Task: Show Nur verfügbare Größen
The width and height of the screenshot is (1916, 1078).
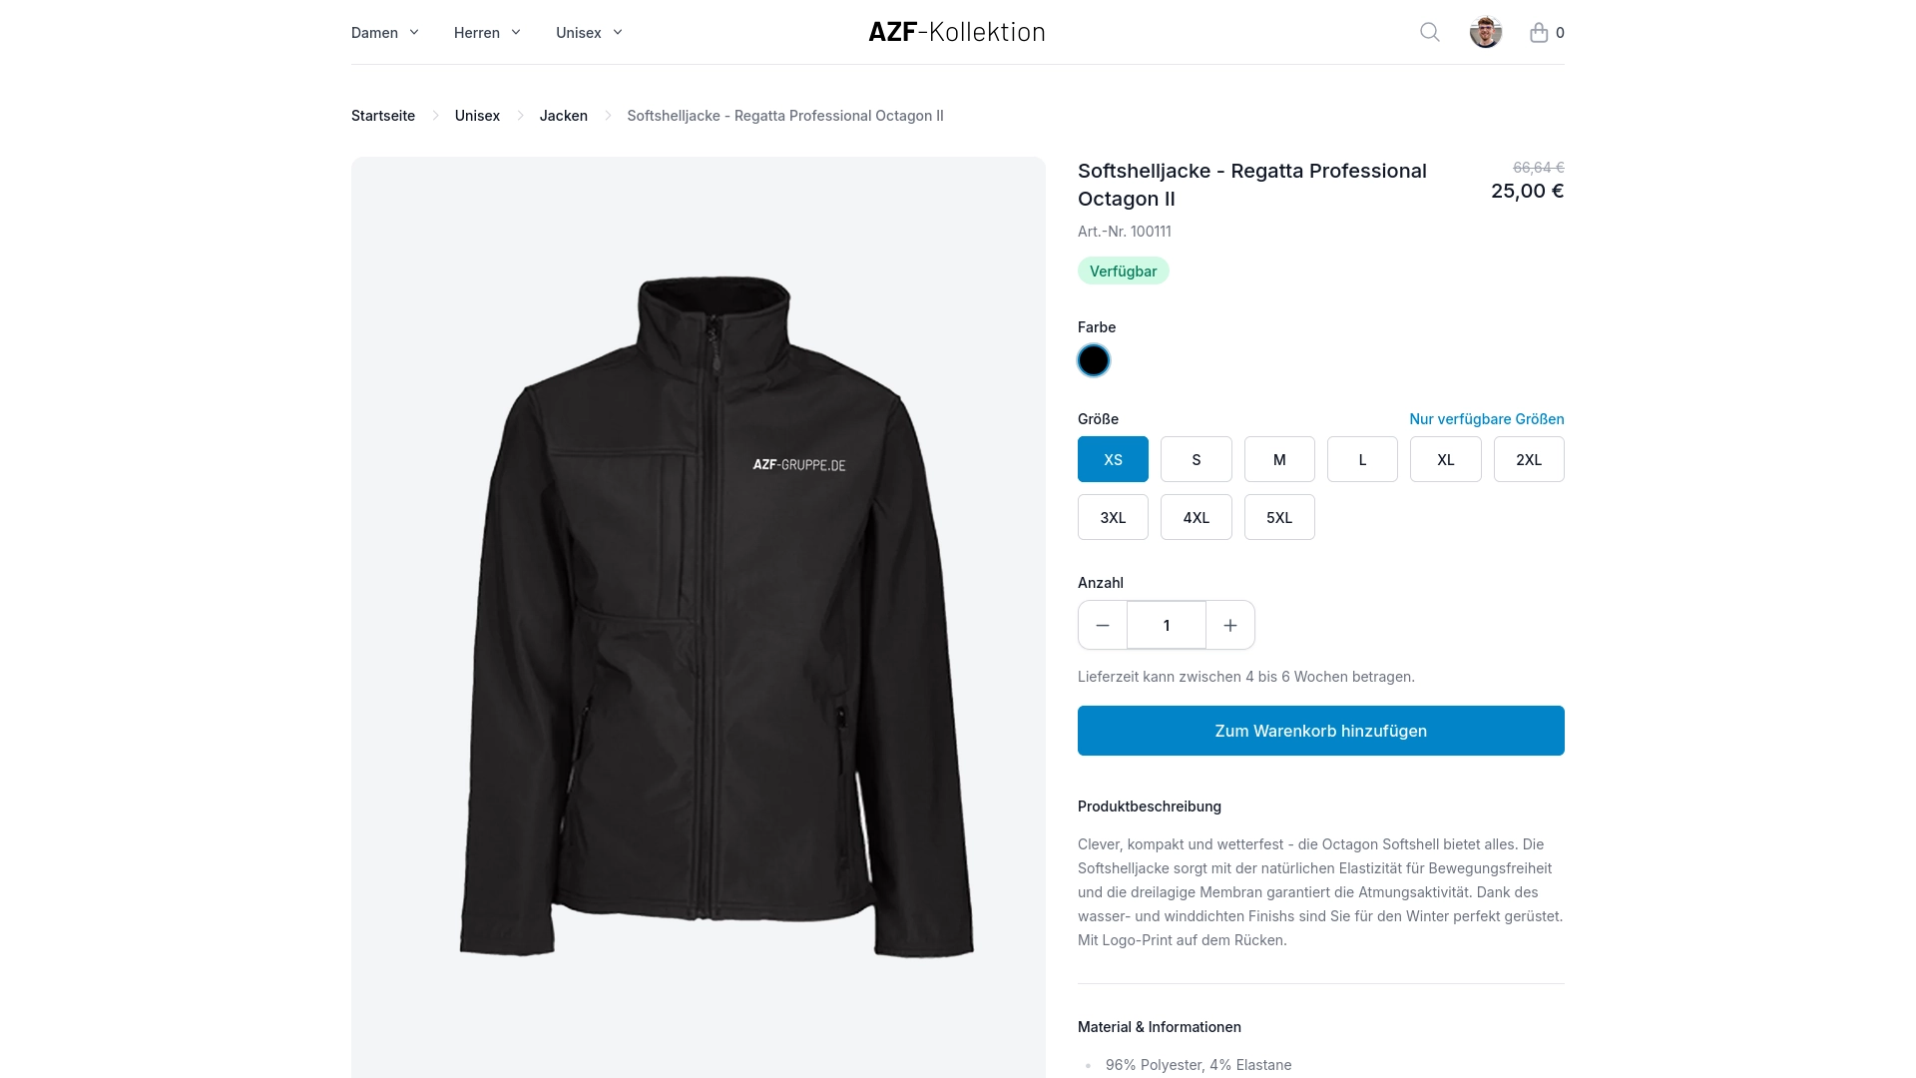Action: point(1487,419)
